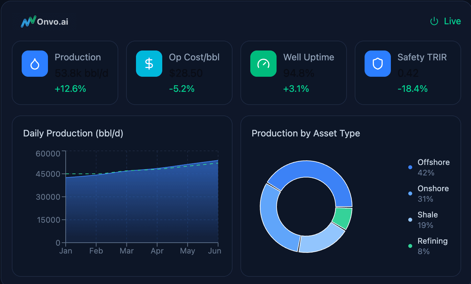Image resolution: width=471 pixels, height=284 pixels.
Task: Toggle Onshore series in donut legend
Action: coord(433,189)
